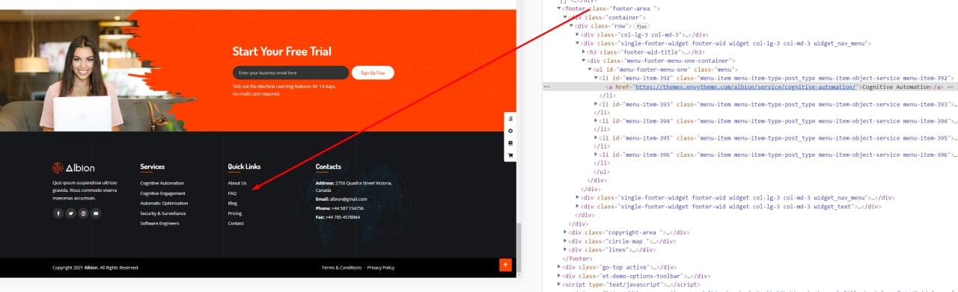Screen dimensions: 958x292
Task: Open the shopping cart icon in demo toolbar
Action: (x=510, y=155)
